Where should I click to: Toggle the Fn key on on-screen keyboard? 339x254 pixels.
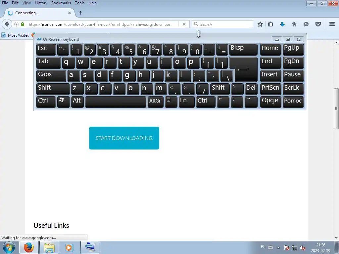pyautogui.click(x=187, y=102)
